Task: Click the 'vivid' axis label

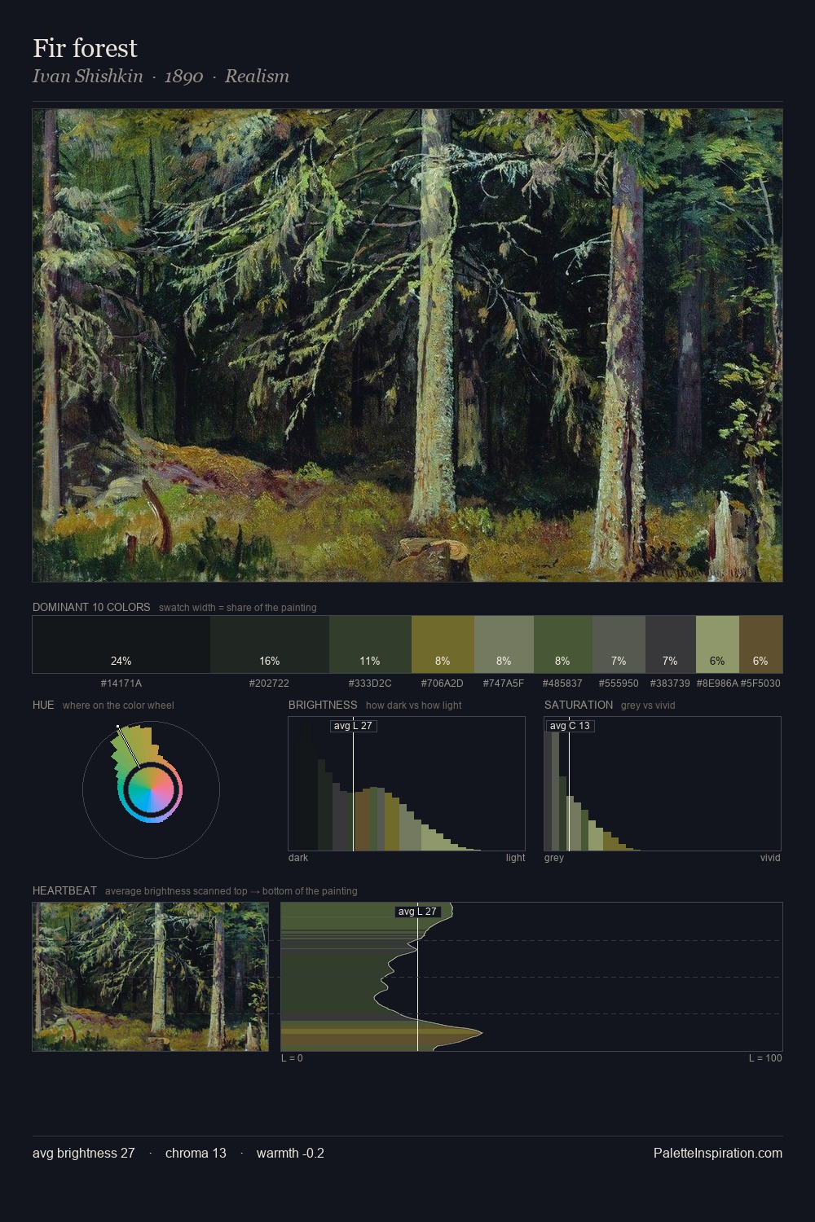Action: (x=770, y=858)
